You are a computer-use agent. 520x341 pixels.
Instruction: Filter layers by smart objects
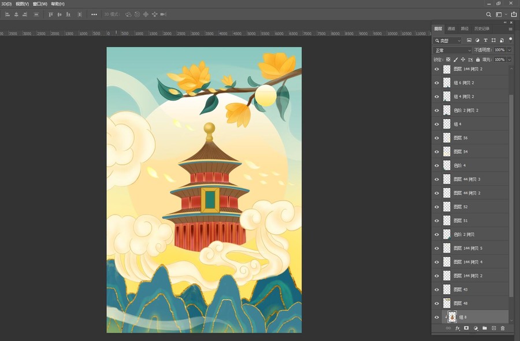coord(502,40)
